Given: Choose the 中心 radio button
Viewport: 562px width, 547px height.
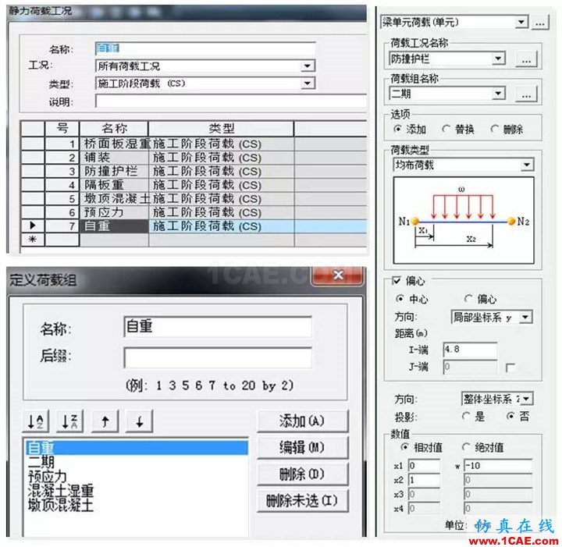Looking at the screenshot, I should [400, 298].
